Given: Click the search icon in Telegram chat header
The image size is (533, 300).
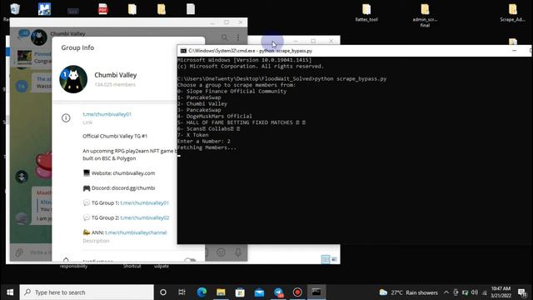Looking at the screenshot, I should (224, 37).
